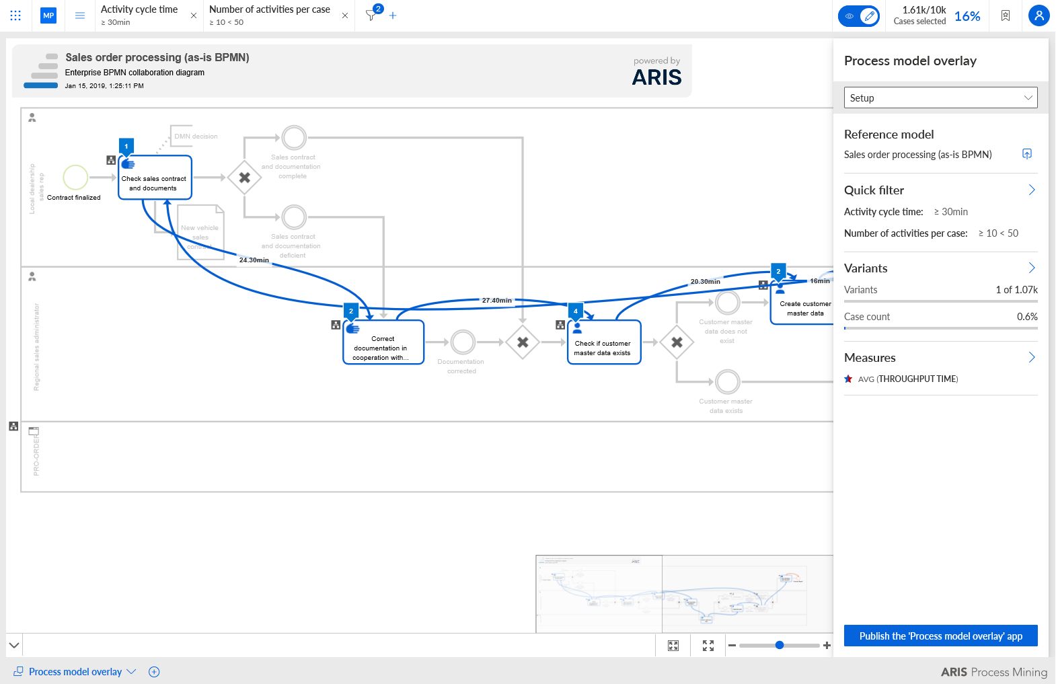Click the DMN decision annotation
1056x684 pixels.
click(x=195, y=136)
